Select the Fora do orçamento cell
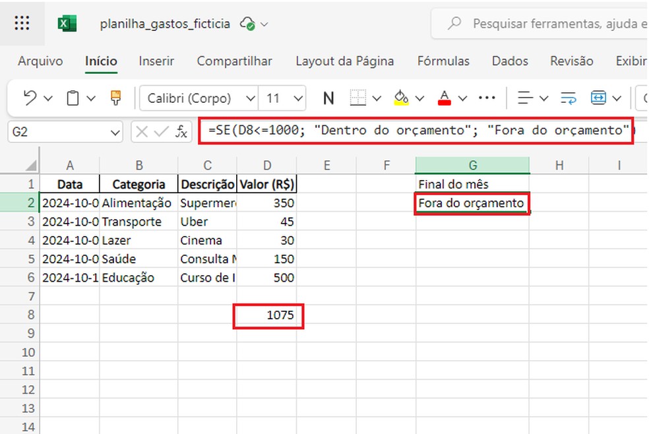649x434 pixels. click(x=472, y=203)
